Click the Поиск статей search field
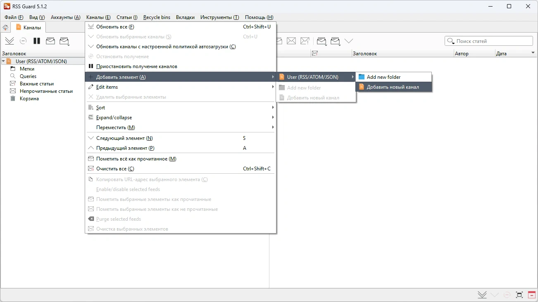 pyautogui.click(x=489, y=41)
